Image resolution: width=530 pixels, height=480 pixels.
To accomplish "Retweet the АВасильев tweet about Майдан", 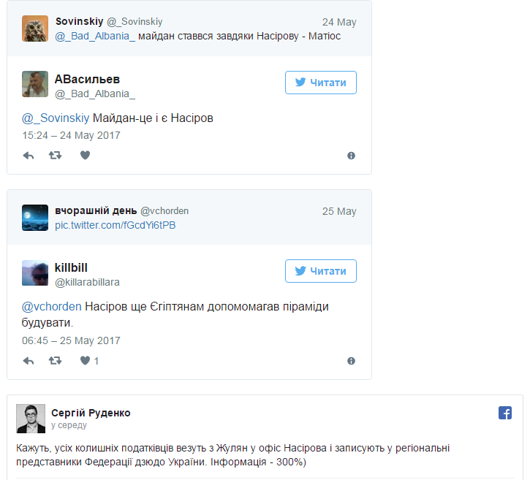I will [x=55, y=156].
